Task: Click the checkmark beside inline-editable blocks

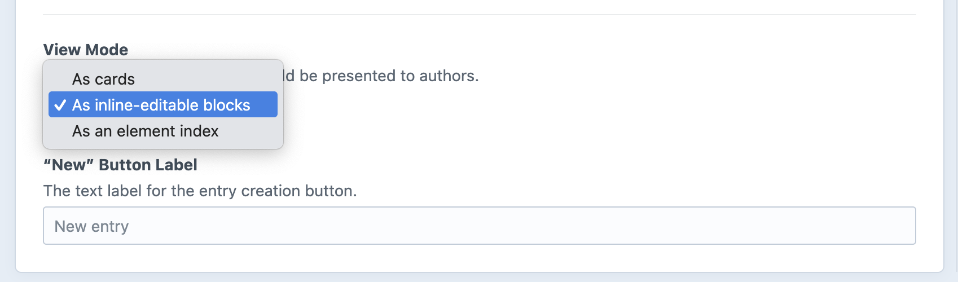Action: pos(60,105)
